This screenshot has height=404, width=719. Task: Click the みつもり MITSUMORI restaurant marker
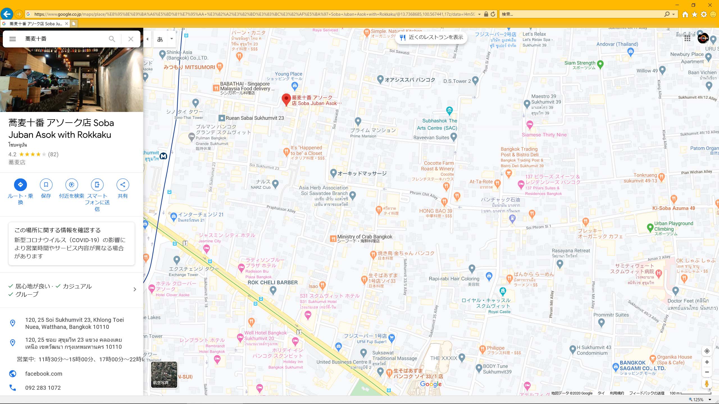coord(220,67)
